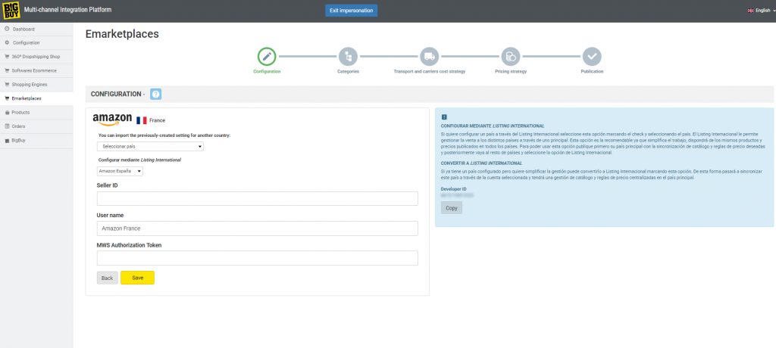This screenshot has height=348, width=776.
Task: Open Dashboard in the sidebar
Action: coord(23,29)
